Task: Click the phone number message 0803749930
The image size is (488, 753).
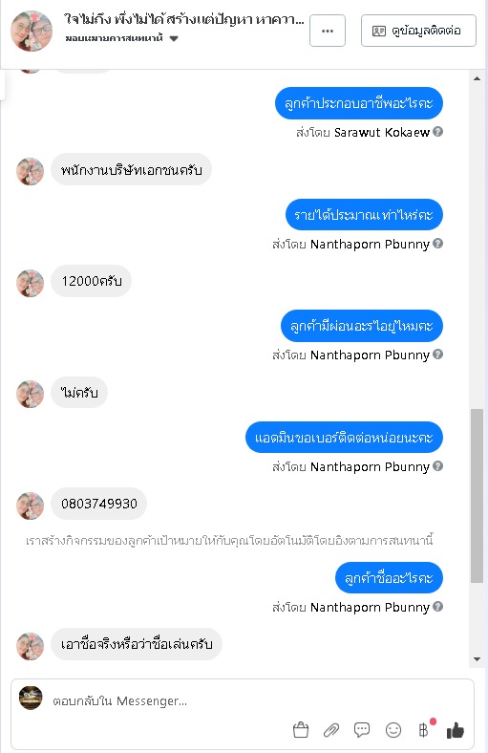Action: (x=99, y=504)
